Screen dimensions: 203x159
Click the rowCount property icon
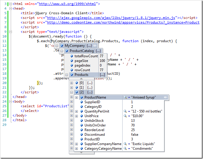click(72, 70)
